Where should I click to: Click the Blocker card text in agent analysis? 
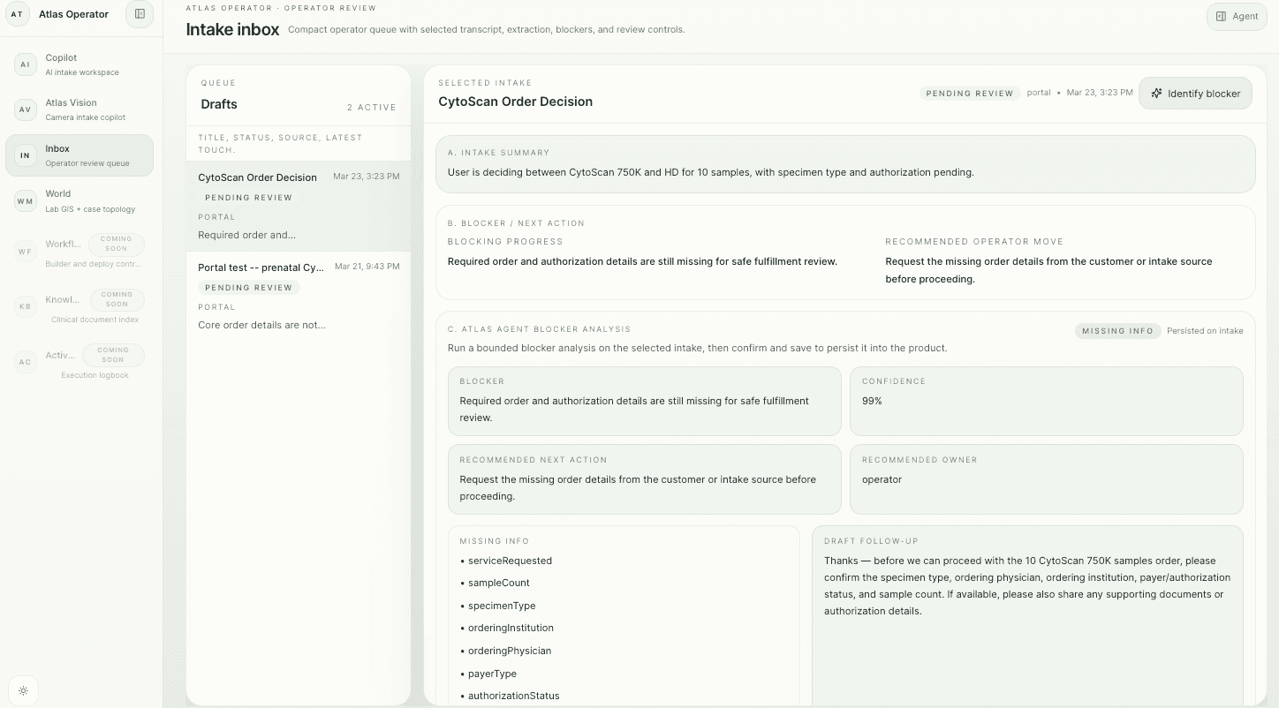coord(634,409)
